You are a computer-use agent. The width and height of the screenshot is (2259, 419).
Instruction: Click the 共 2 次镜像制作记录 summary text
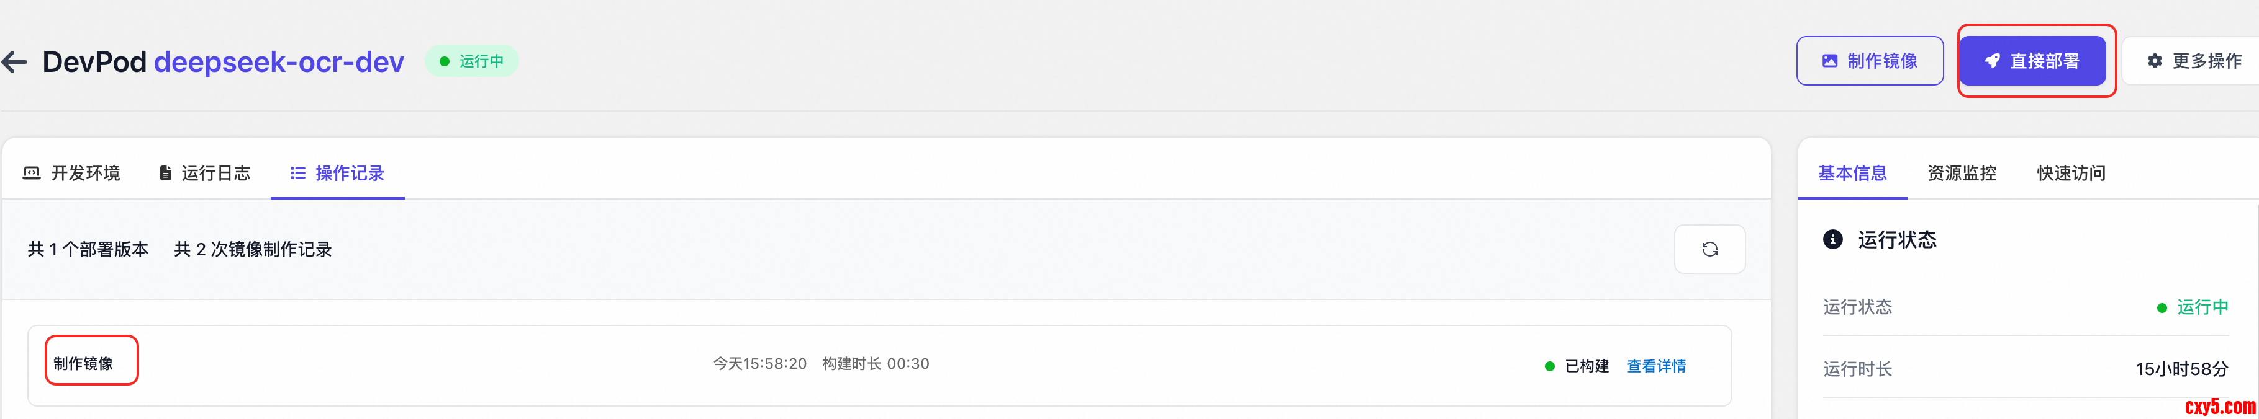[253, 249]
